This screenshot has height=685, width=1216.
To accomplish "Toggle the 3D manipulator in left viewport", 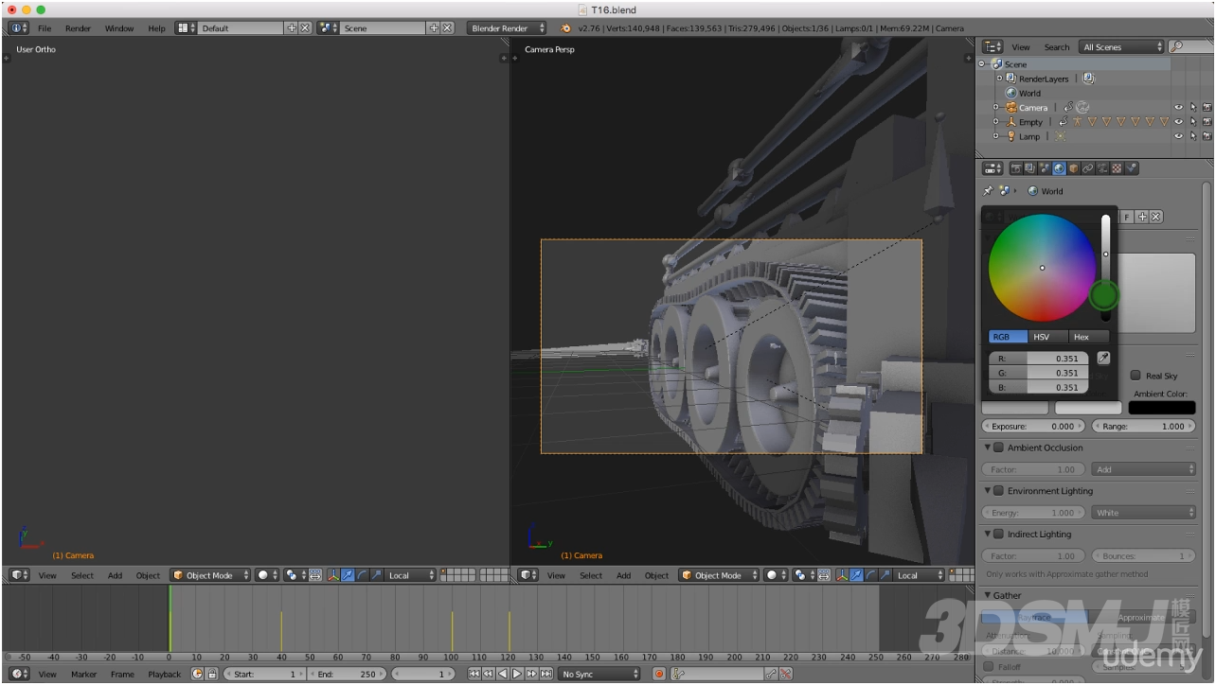I will 334,575.
